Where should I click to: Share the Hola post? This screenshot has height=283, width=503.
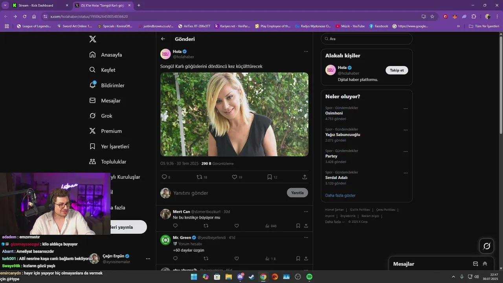click(x=305, y=177)
